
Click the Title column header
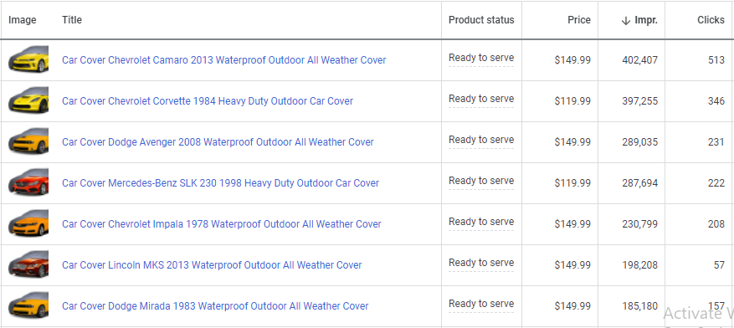[72, 19]
